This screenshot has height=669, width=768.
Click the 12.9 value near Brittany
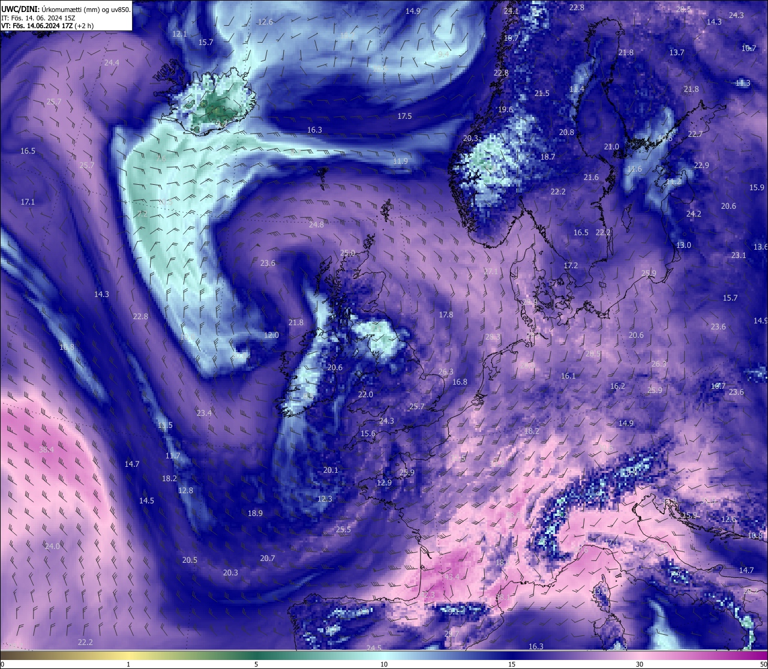(x=384, y=482)
